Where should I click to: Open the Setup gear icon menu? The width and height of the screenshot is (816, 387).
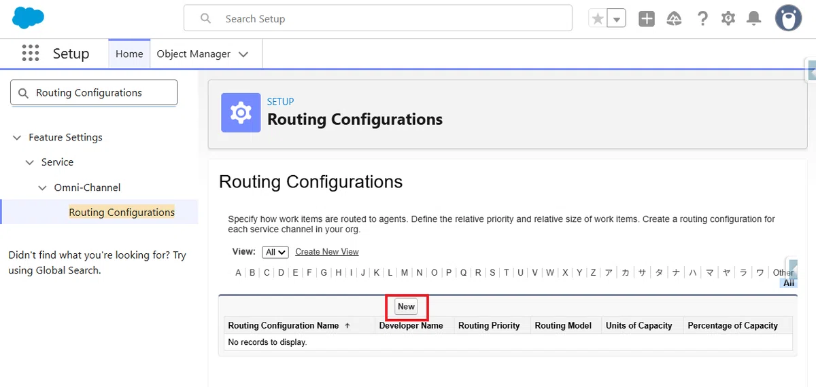point(728,19)
